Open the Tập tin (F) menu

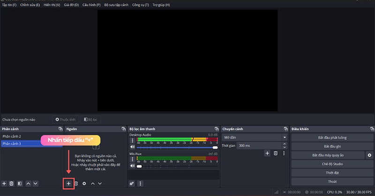point(9,5)
